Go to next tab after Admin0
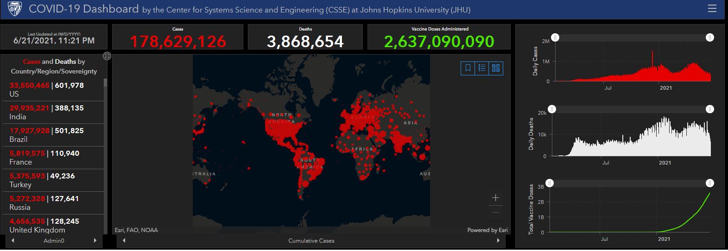The height and width of the screenshot is (251, 728). coord(95,240)
